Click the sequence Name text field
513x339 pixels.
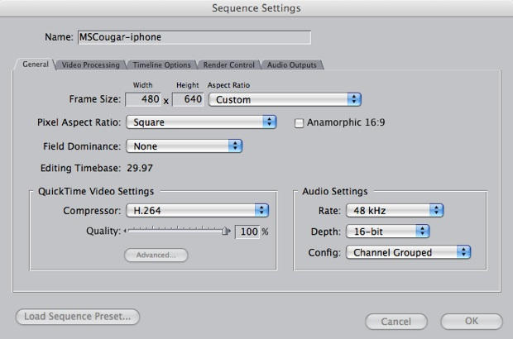194,37
